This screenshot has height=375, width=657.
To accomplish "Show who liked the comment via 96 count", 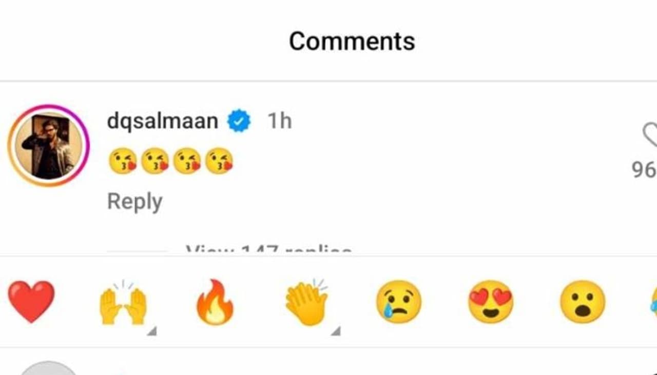I will 644,169.
